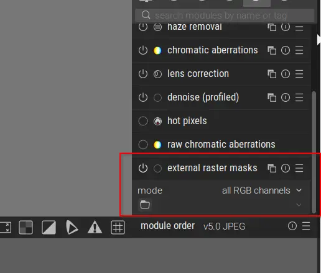Show guides and overlays grid icon

(x=118, y=227)
